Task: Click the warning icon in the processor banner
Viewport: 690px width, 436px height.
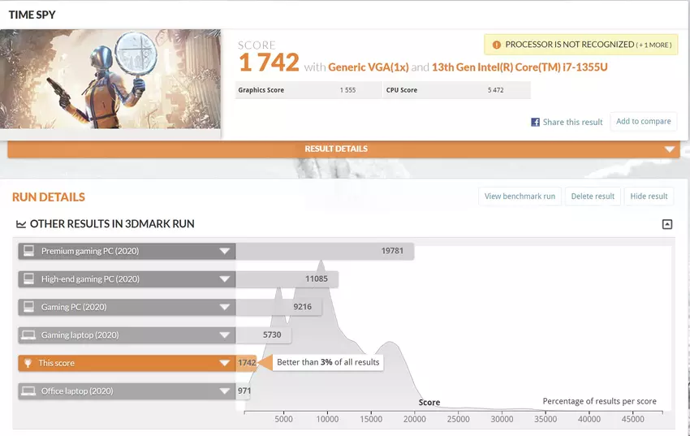Action: [x=495, y=45]
